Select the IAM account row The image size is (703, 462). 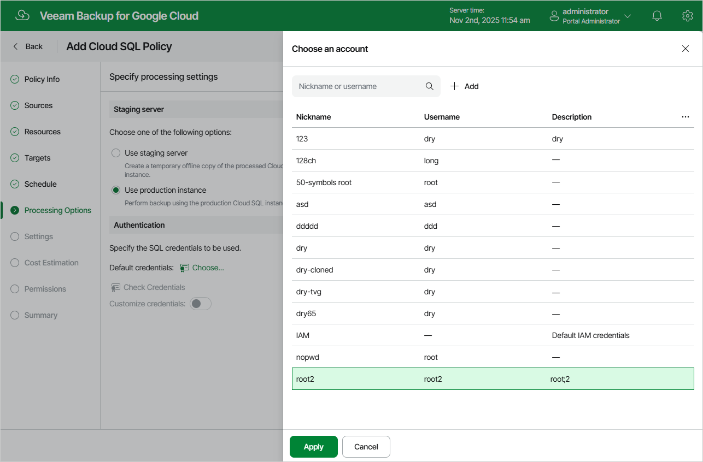click(x=493, y=335)
